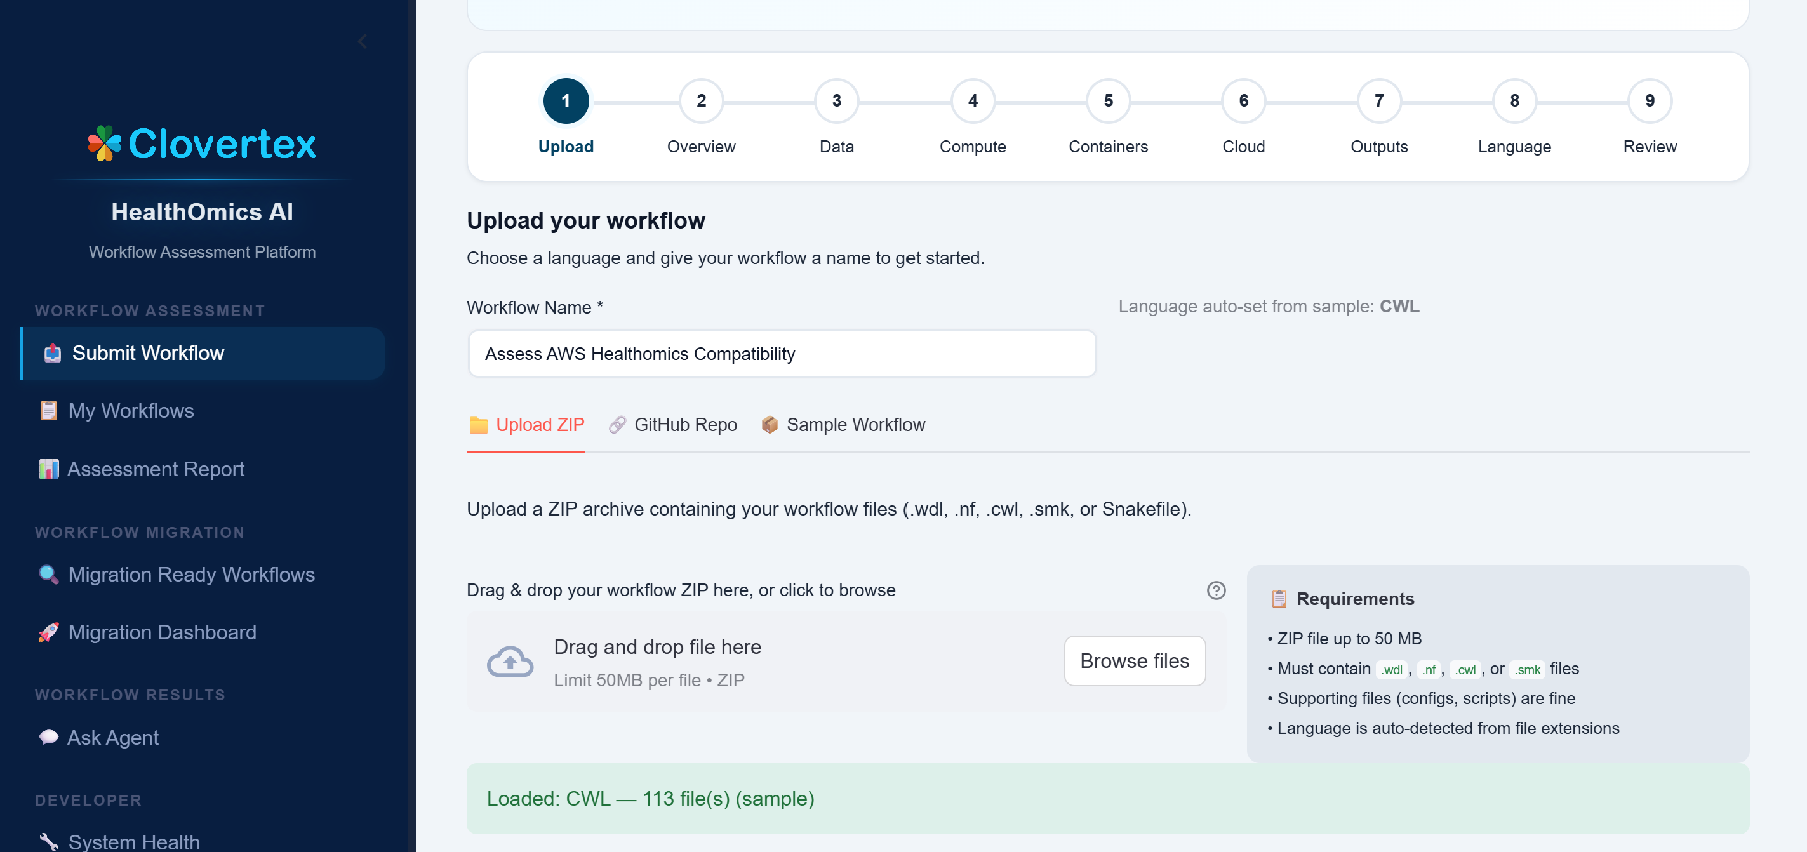Switch to the Sample Workflow tab
Viewport: 1807px width, 852px height.
coord(843,425)
